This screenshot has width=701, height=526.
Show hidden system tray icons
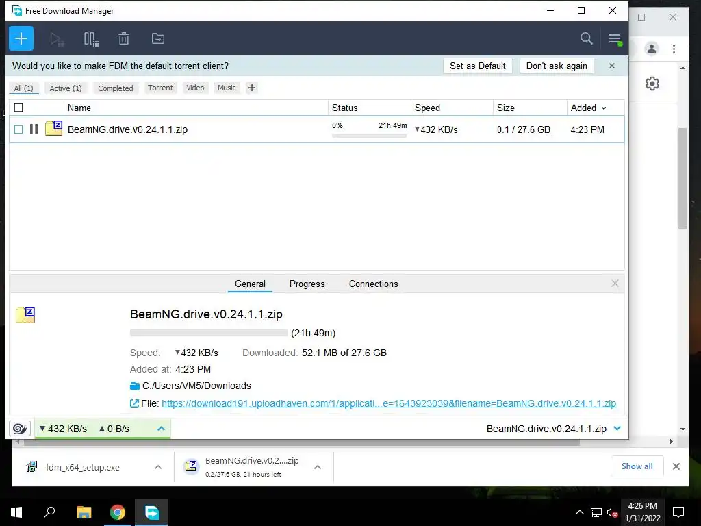point(579,512)
